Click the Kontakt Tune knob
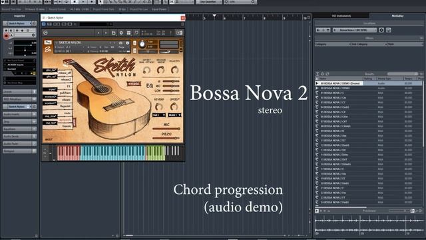The height and width of the screenshot is (240, 426). click(x=142, y=44)
